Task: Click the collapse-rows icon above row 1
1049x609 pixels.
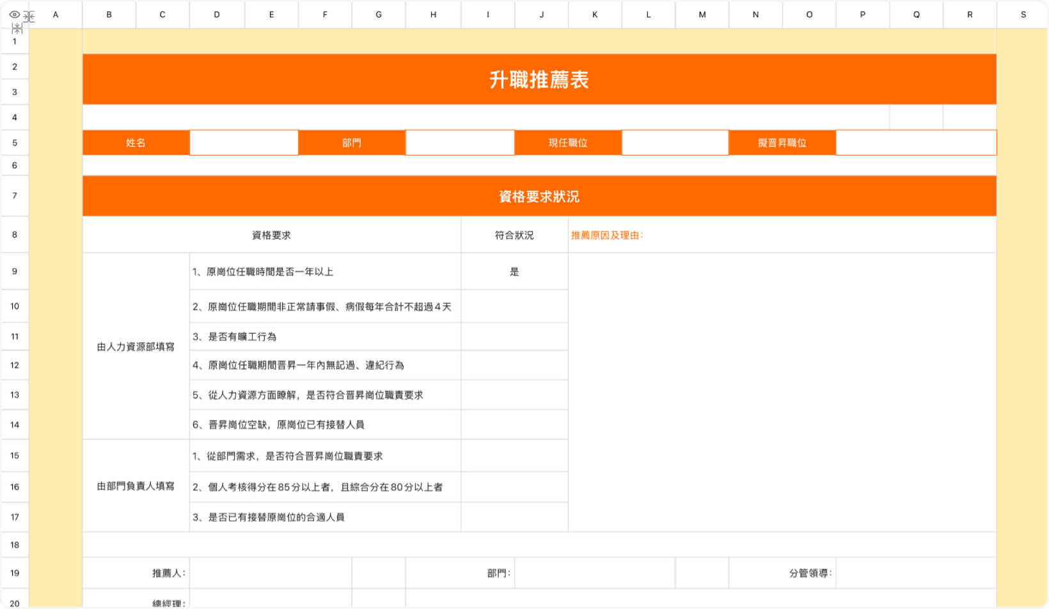Action: tap(17, 29)
